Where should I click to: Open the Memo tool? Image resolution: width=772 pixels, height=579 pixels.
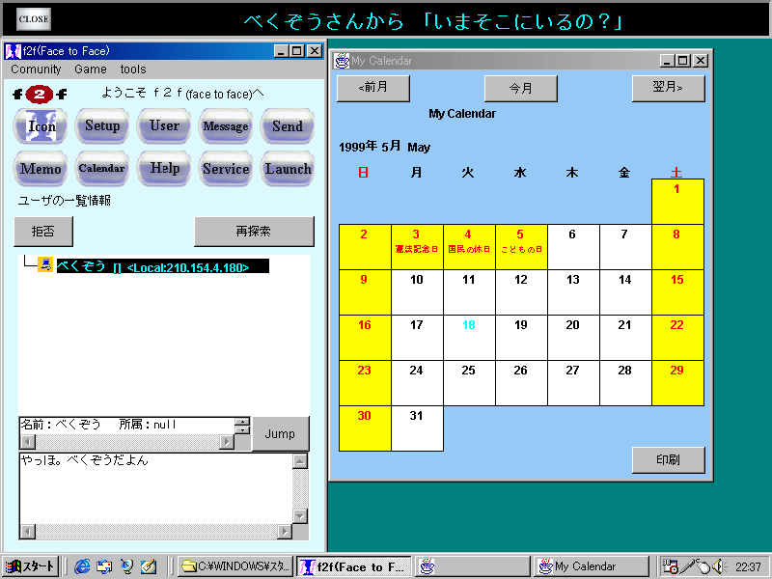pos(41,169)
